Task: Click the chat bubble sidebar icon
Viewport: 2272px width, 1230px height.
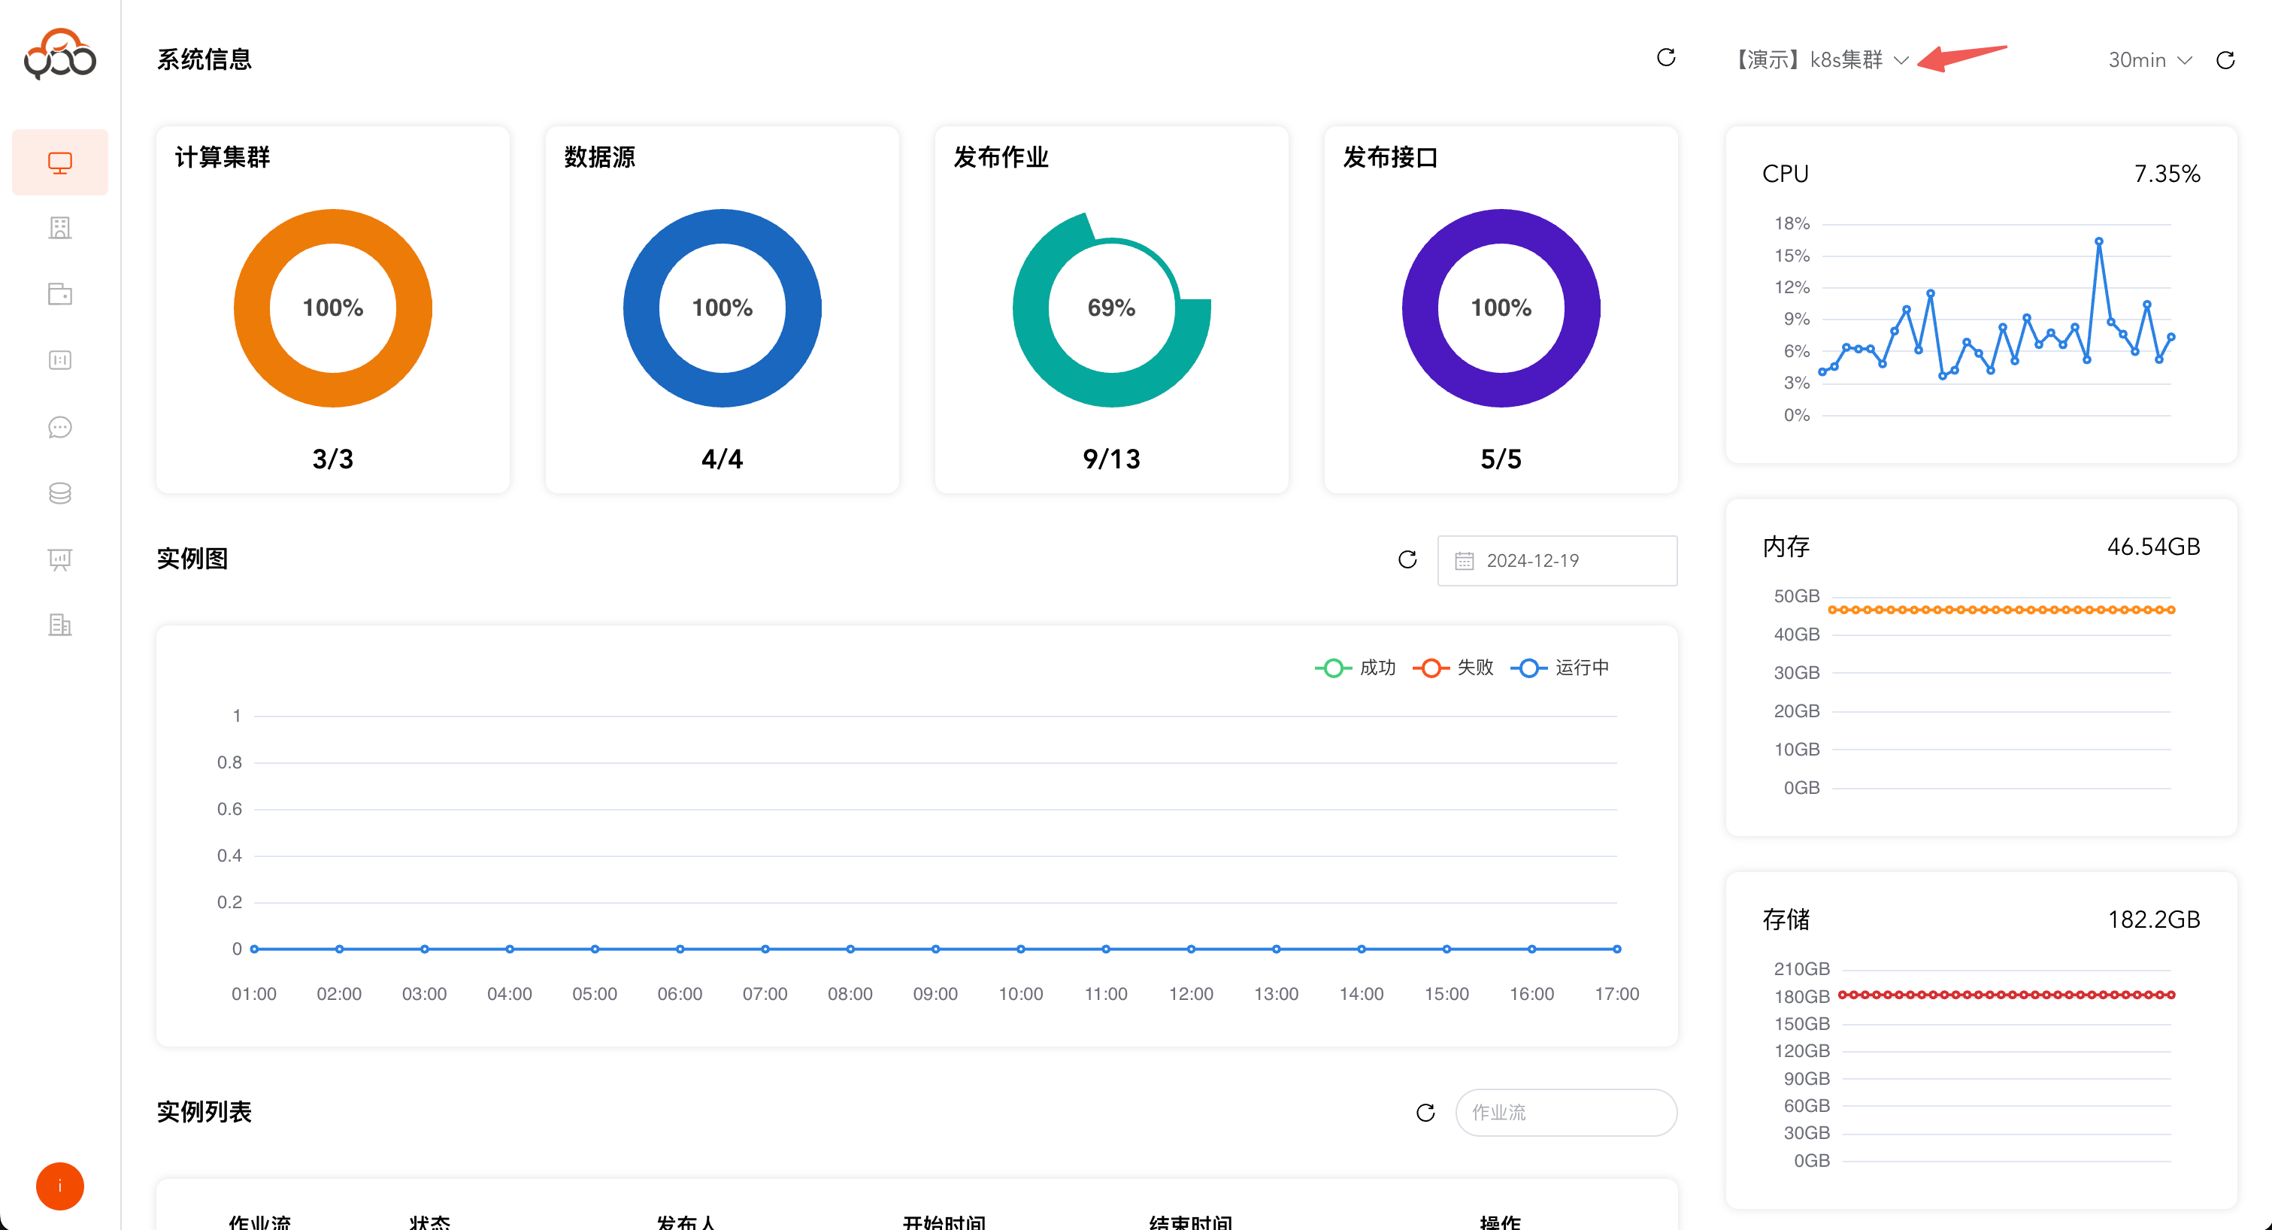Action: tap(60, 427)
